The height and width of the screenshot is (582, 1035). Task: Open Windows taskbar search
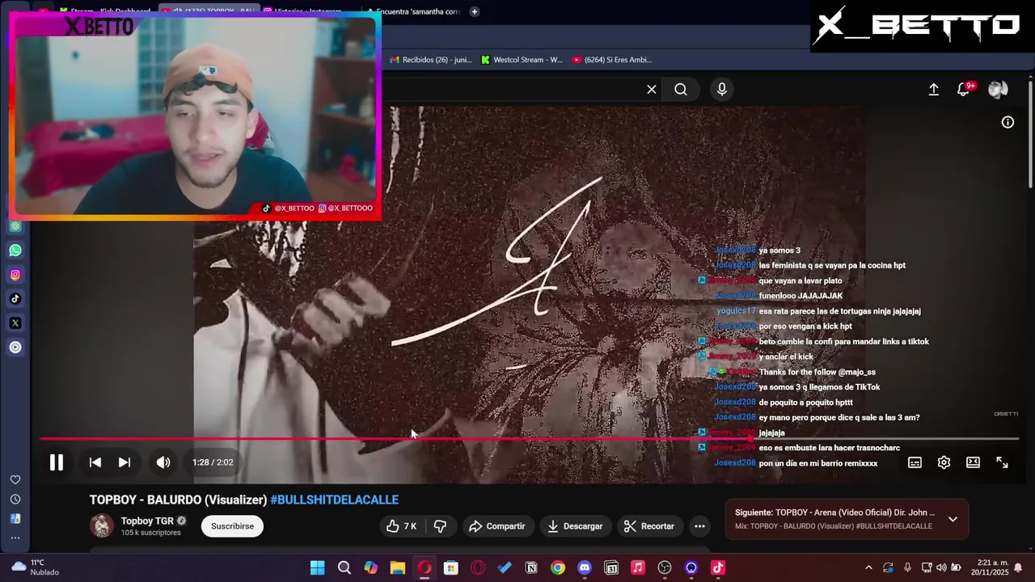(x=344, y=567)
